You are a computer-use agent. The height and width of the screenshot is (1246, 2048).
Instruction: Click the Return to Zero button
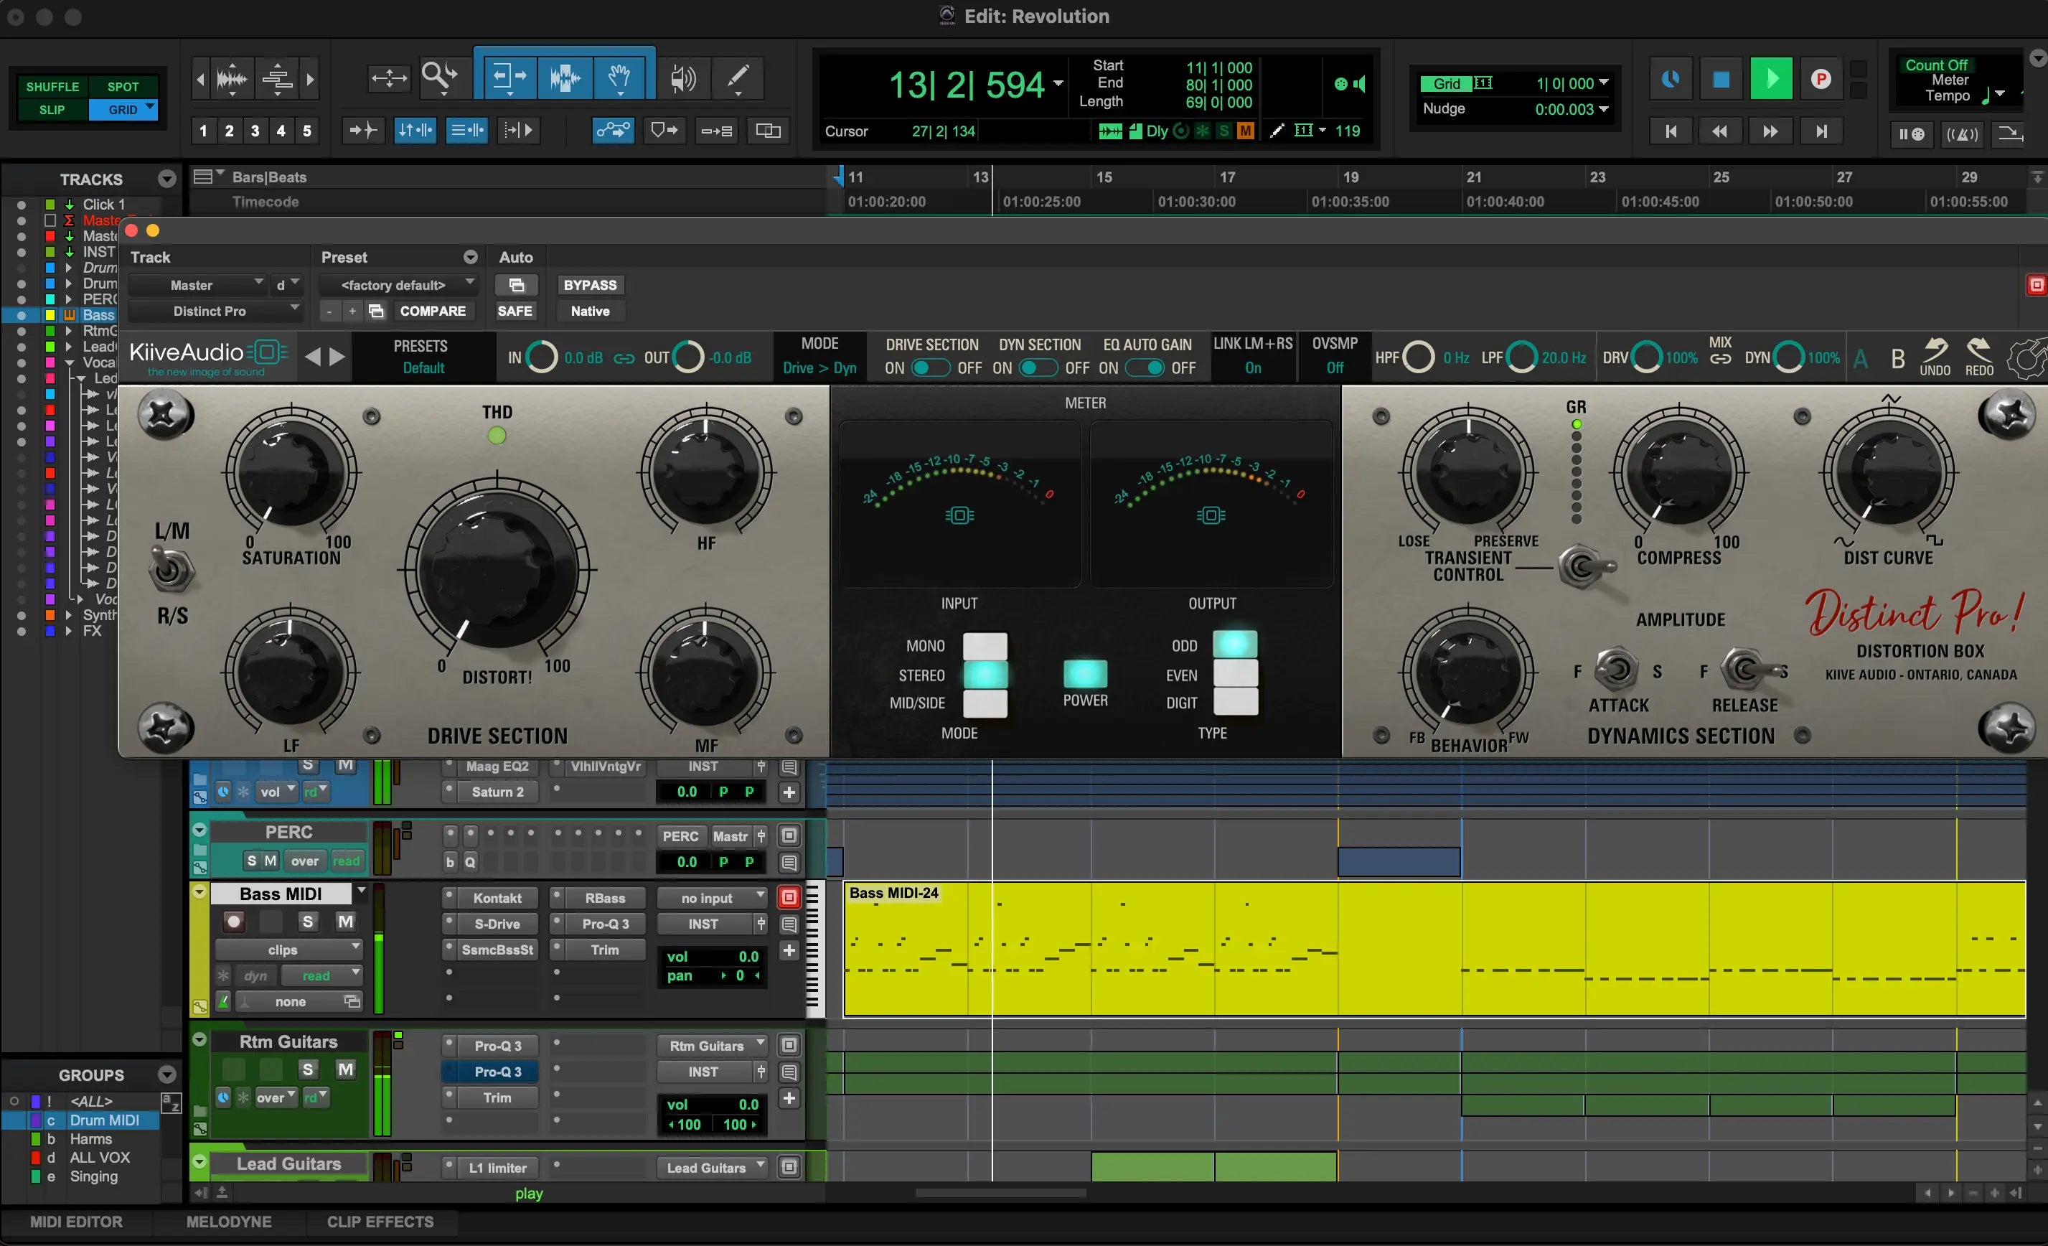coord(1670,131)
